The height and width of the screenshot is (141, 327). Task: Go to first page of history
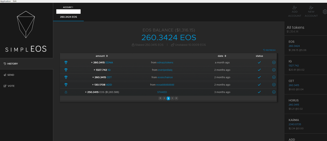160,98
